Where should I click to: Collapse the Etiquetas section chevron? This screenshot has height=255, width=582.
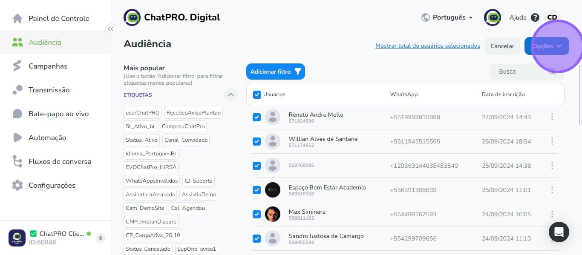(x=231, y=95)
